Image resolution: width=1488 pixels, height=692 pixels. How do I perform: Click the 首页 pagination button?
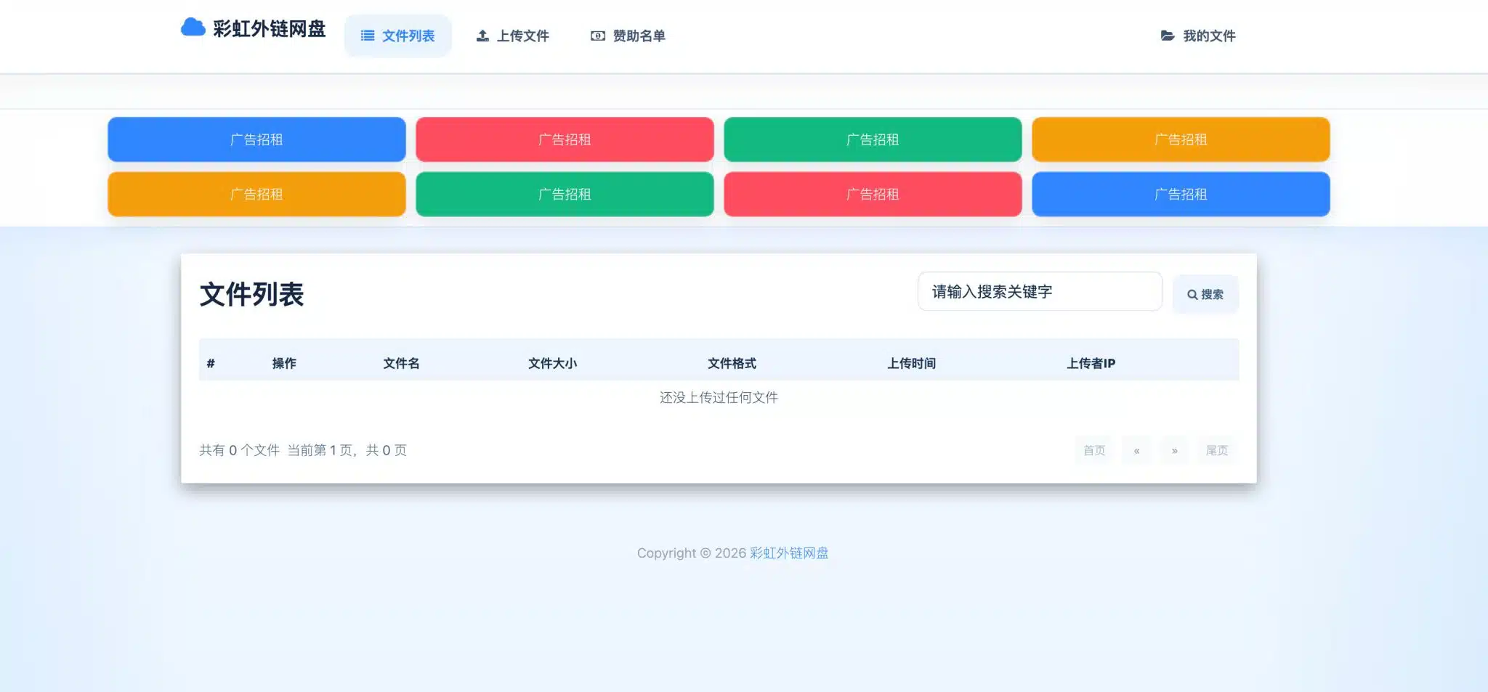[x=1094, y=451]
